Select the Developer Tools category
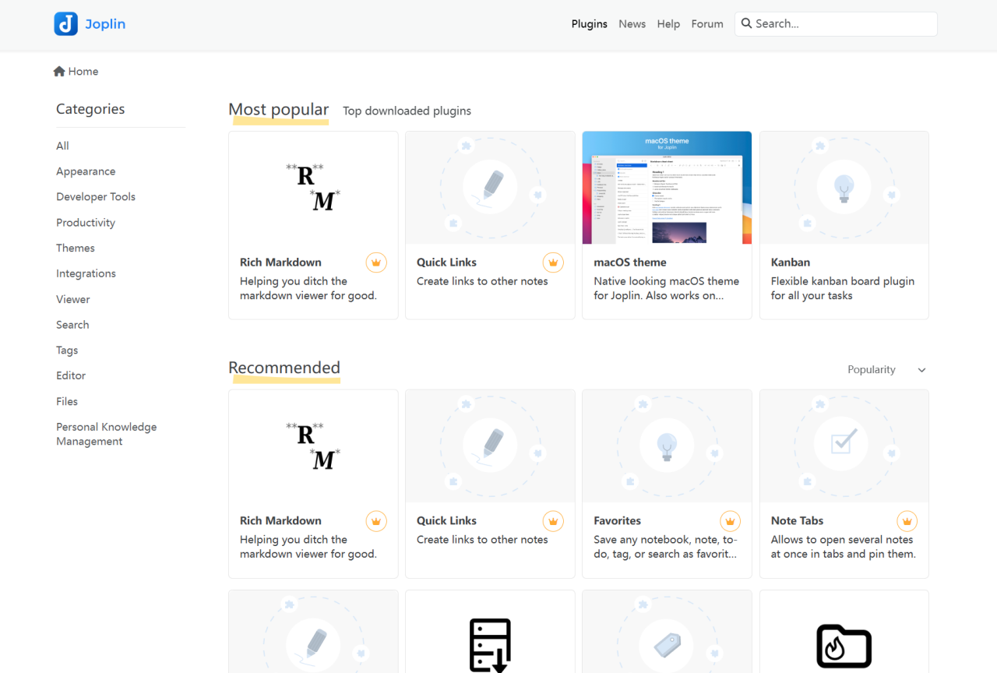Viewport: 997px width, 673px height. coord(96,197)
